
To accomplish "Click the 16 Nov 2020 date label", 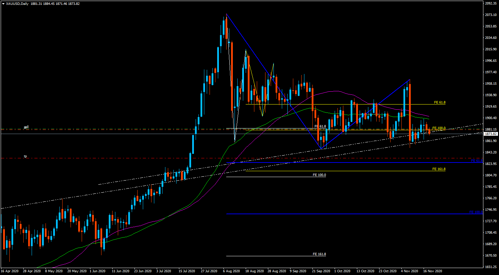I will tap(432, 270).
